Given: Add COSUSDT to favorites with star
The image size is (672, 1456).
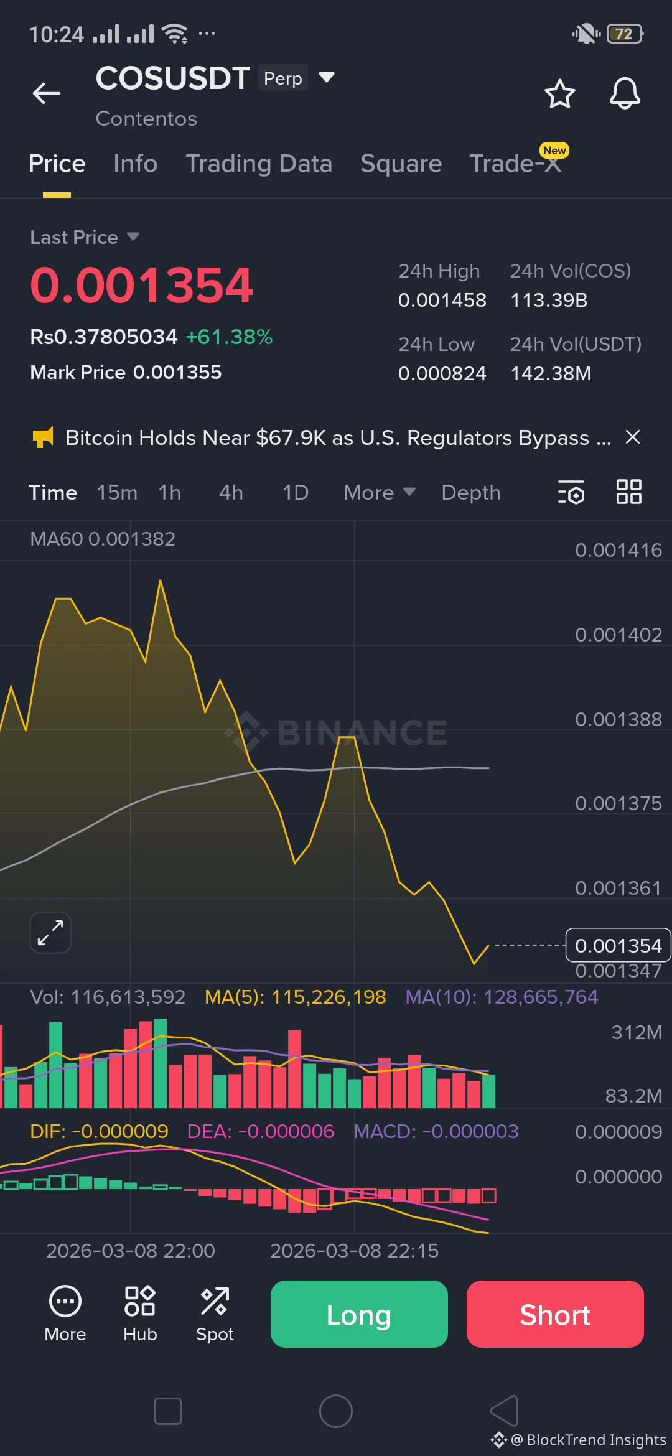Looking at the screenshot, I should click(560, 94).
